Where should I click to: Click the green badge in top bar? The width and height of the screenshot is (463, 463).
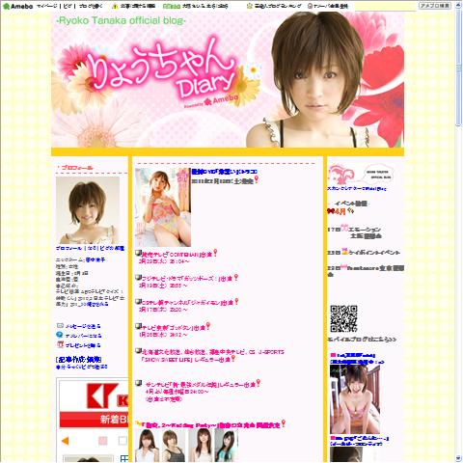[172, 6]
